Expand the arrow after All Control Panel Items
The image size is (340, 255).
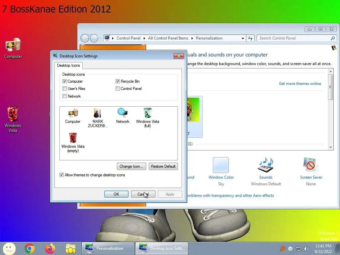[x=192, y=39]
